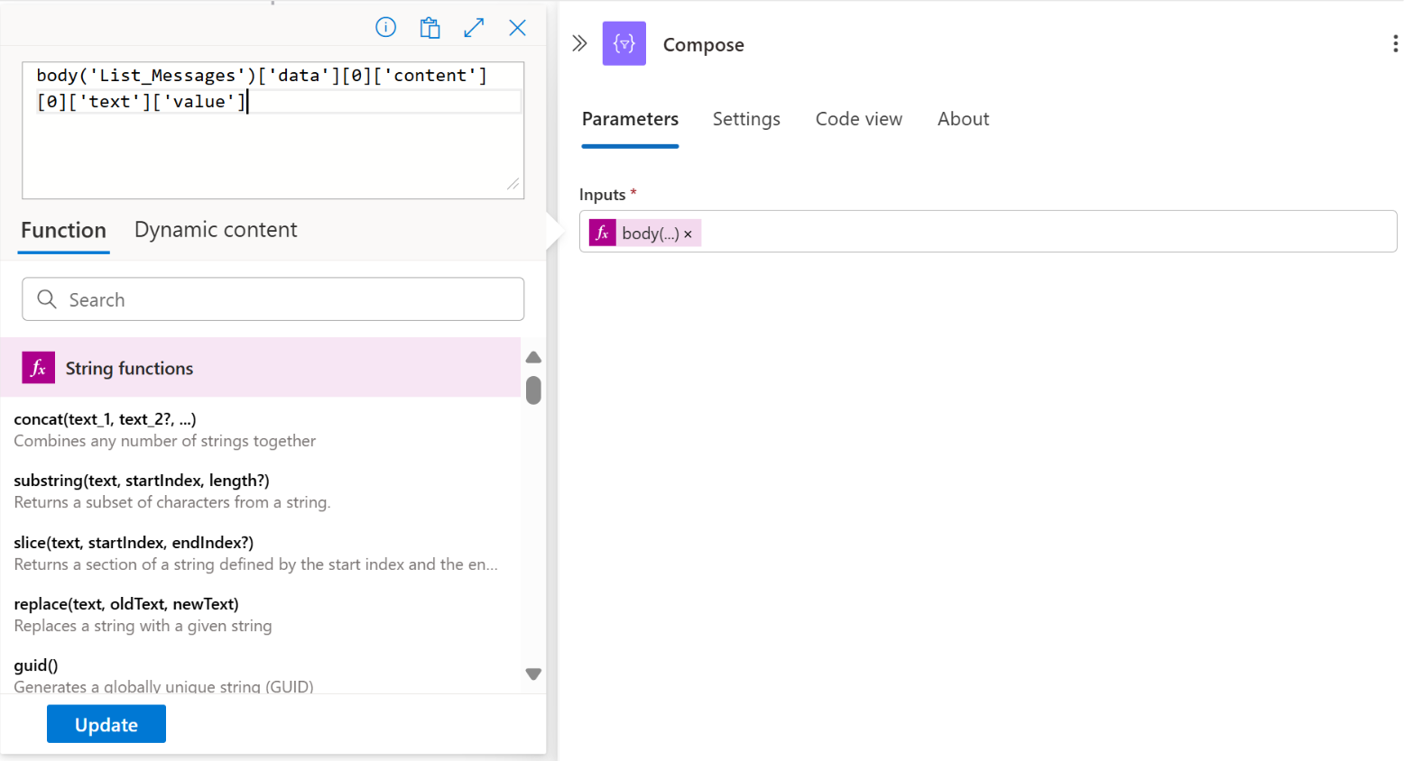Close the expression editor popup
The height and width of the screenshot is (761, 1414).
coord(517,28)
